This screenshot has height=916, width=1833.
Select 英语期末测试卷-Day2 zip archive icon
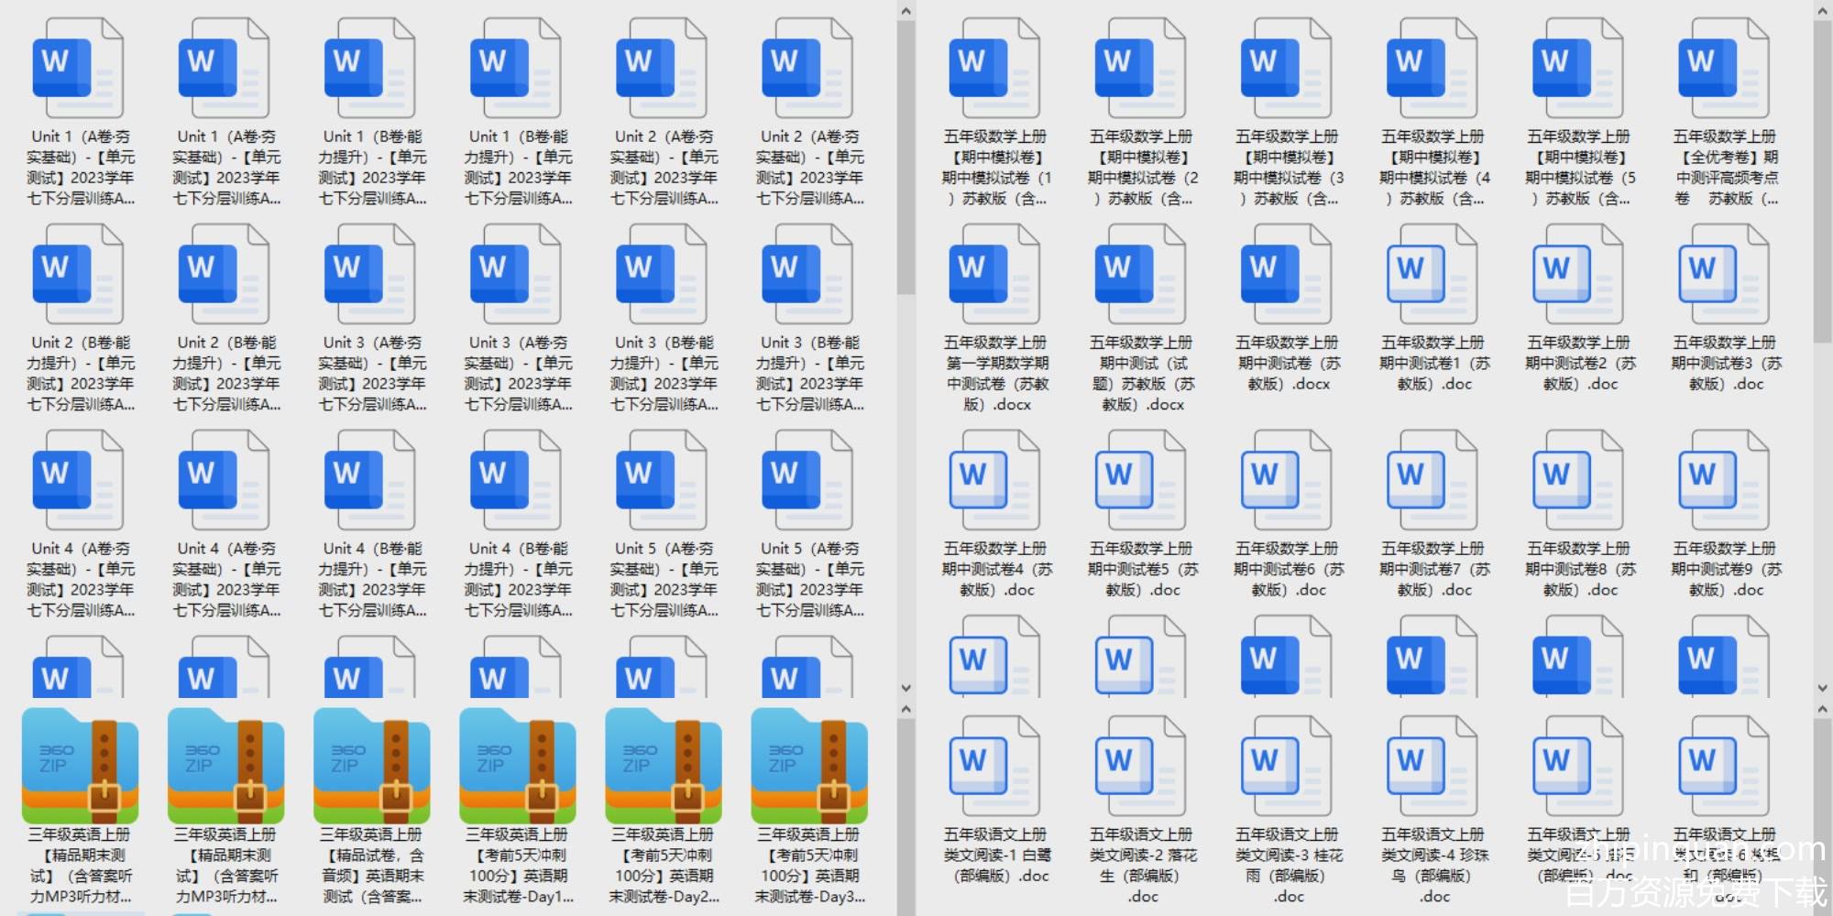664,767
